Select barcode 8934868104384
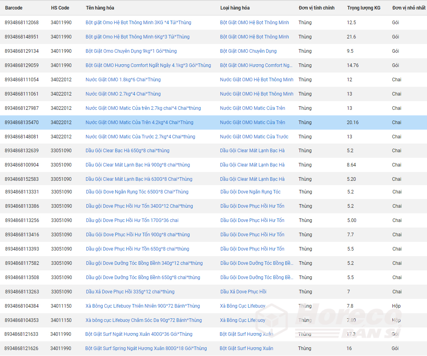The width and height of the screenshot is (427, 356). click(22, 306)
